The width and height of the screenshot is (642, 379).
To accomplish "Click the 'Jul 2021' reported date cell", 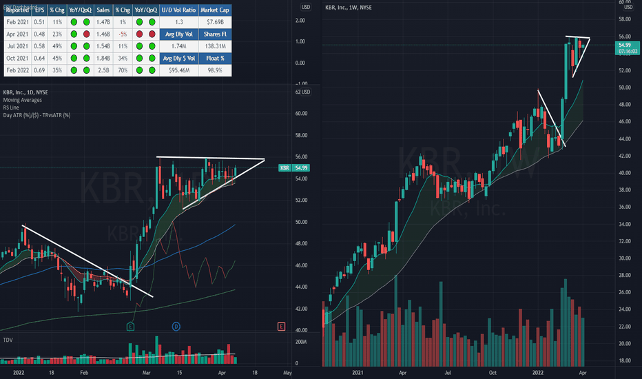I will (18, 46).
